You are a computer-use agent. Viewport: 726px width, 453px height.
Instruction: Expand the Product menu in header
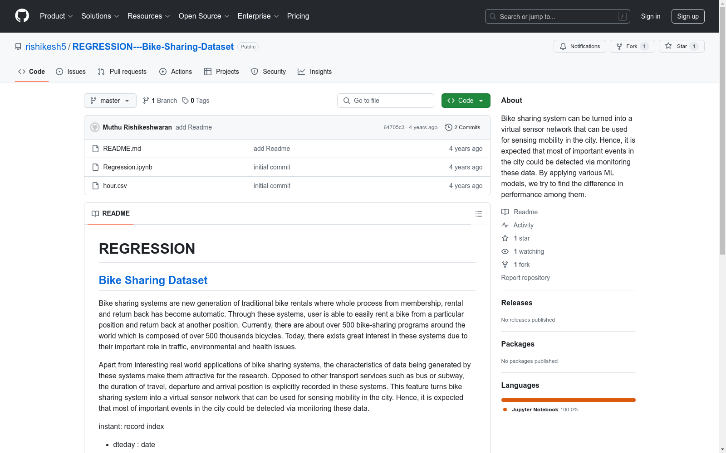point(56,16)
